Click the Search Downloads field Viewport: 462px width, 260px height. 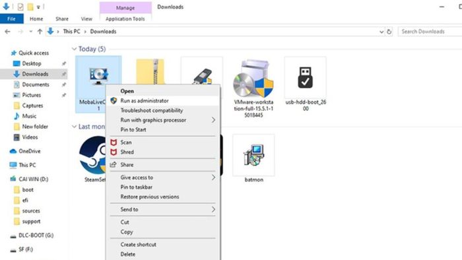[430, 32]
